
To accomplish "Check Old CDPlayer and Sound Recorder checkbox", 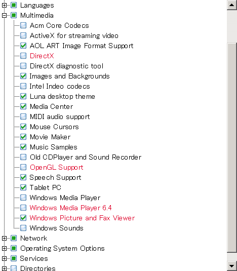I will 23,157.
